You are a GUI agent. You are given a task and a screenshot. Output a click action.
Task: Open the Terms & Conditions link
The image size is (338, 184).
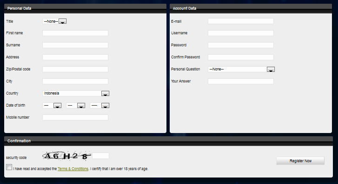[73, 169]
